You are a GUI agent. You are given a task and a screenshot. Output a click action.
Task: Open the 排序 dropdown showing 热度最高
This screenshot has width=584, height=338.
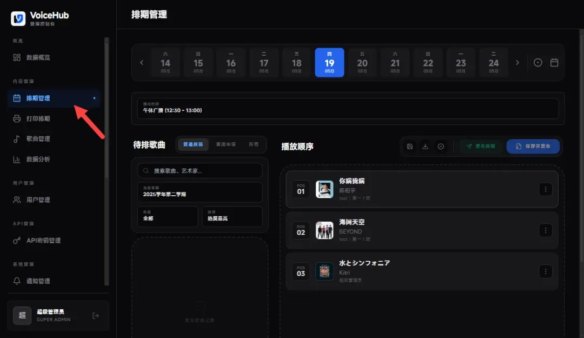point(233,216)
